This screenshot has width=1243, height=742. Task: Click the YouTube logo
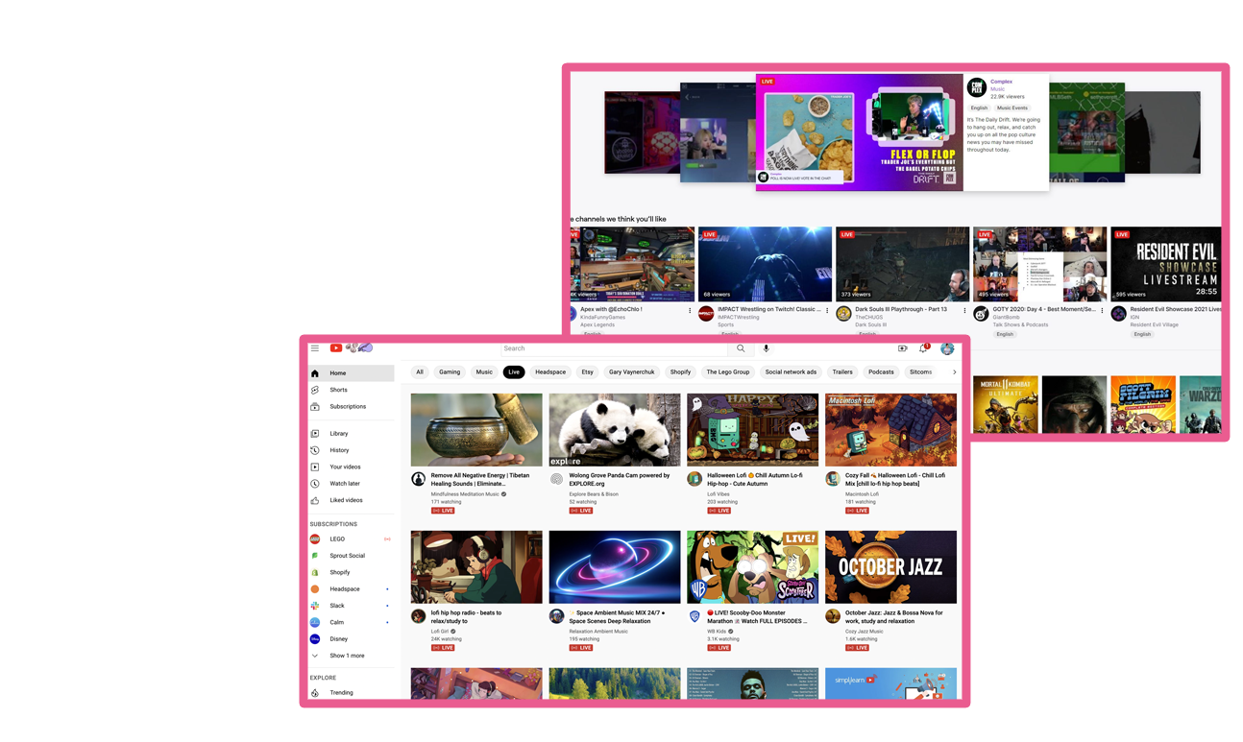336,348
